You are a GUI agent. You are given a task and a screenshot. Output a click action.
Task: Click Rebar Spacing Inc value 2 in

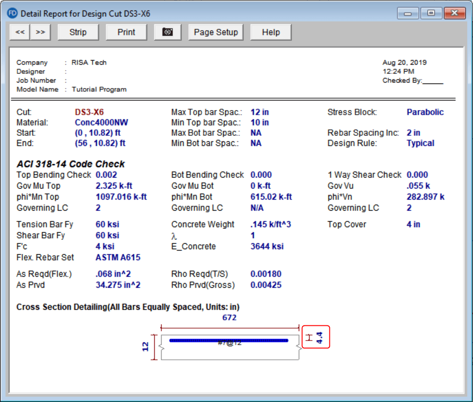(x=413, y=133)
